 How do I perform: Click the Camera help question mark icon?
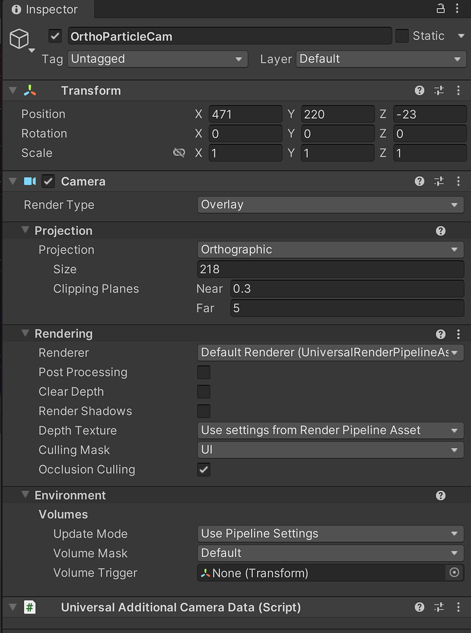(x=420, y=182)
